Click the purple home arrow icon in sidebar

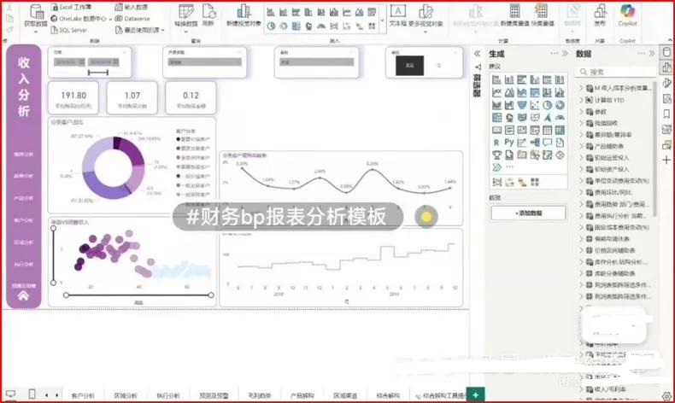pos(24,296)
